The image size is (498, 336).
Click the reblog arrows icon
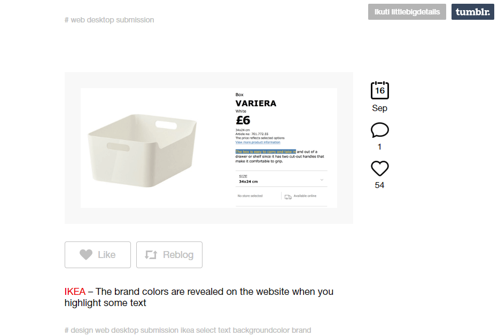(151, 255)
